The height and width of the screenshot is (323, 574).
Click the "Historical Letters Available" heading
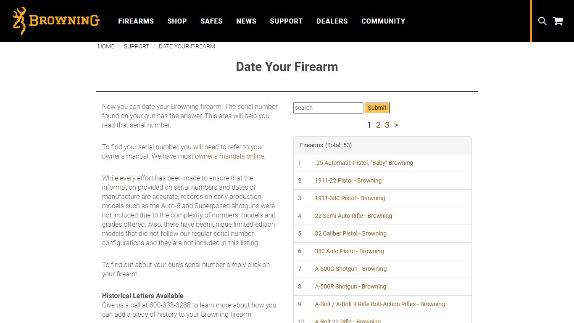pyautogui.click(x=143, y=296)
